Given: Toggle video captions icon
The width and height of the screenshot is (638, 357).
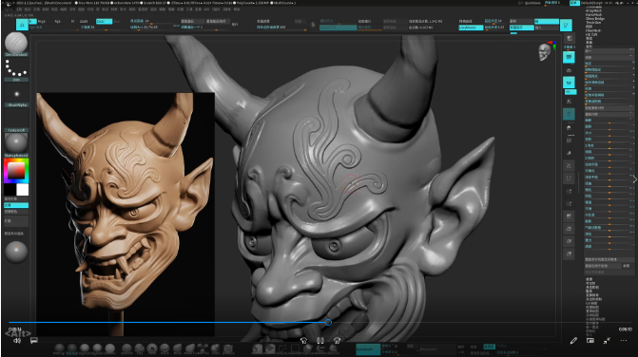Looking at the screenshot, I should tap(34, 340).
